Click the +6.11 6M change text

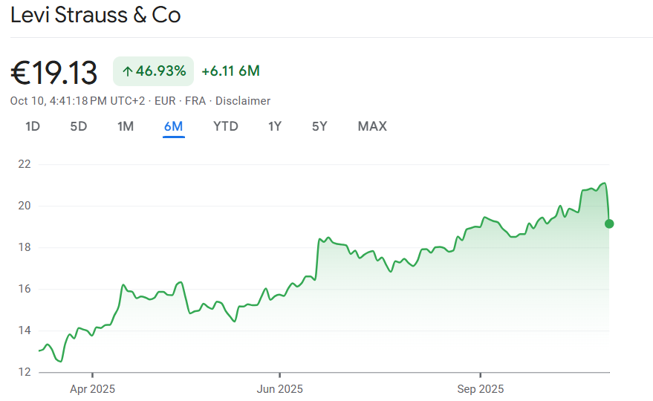(230, 71)
